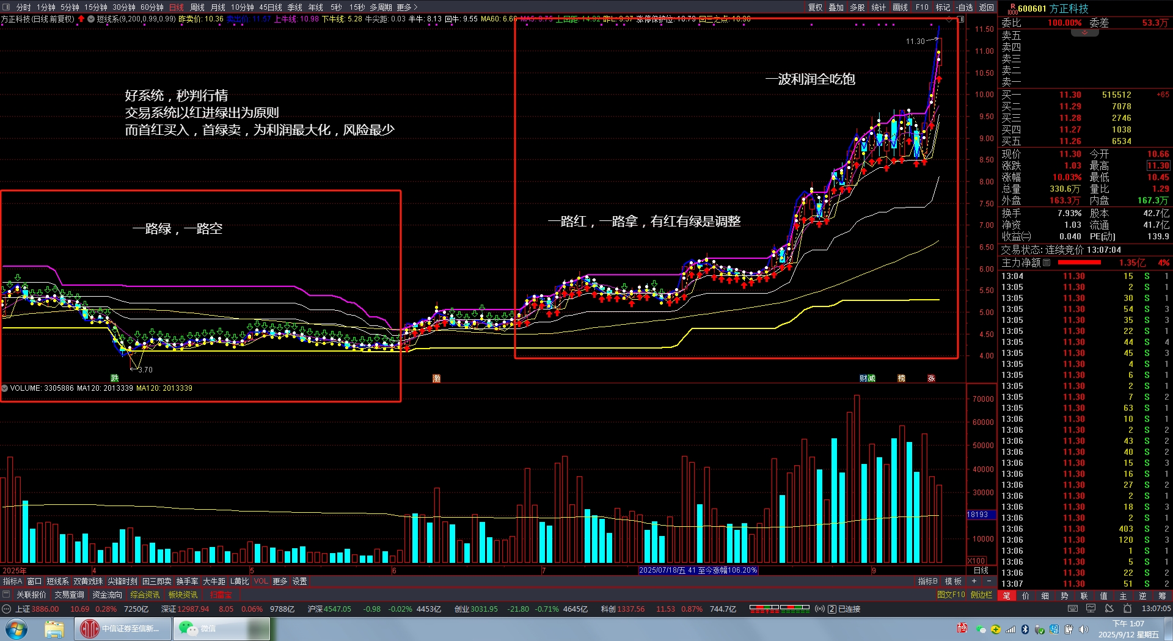Screen dimensions: 1173x641
Task: Toggle the 复权 price adjustment option
Action: coord(815,7)
